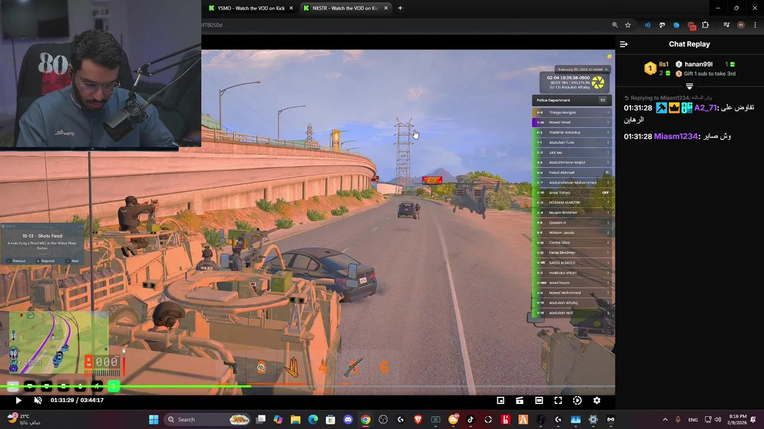
Task: Seek on the green video progress bar
Action: pyautogui.click(x=307, y=387)
